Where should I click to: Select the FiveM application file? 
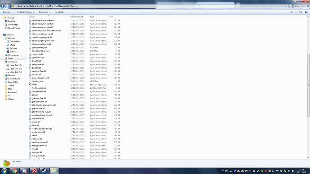pyautogui.click(x=35, y=85)
